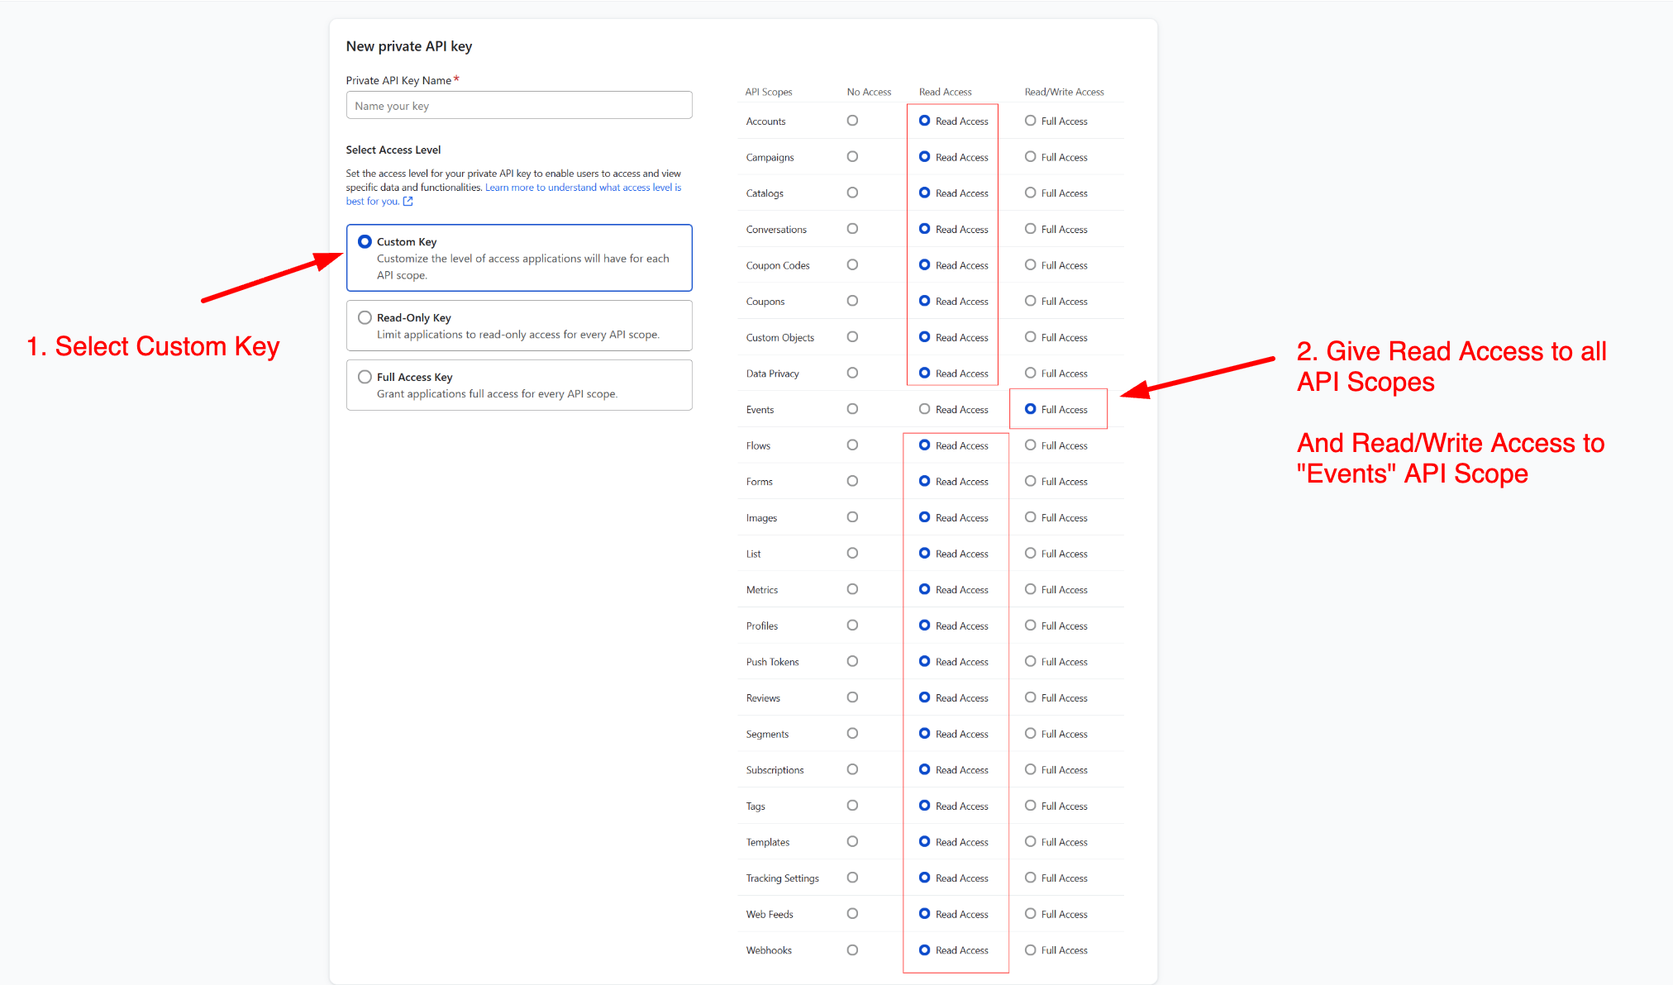Click the external link icon after 'best for you'
This screenshot has width=1673, height=985.
(408, 202)
